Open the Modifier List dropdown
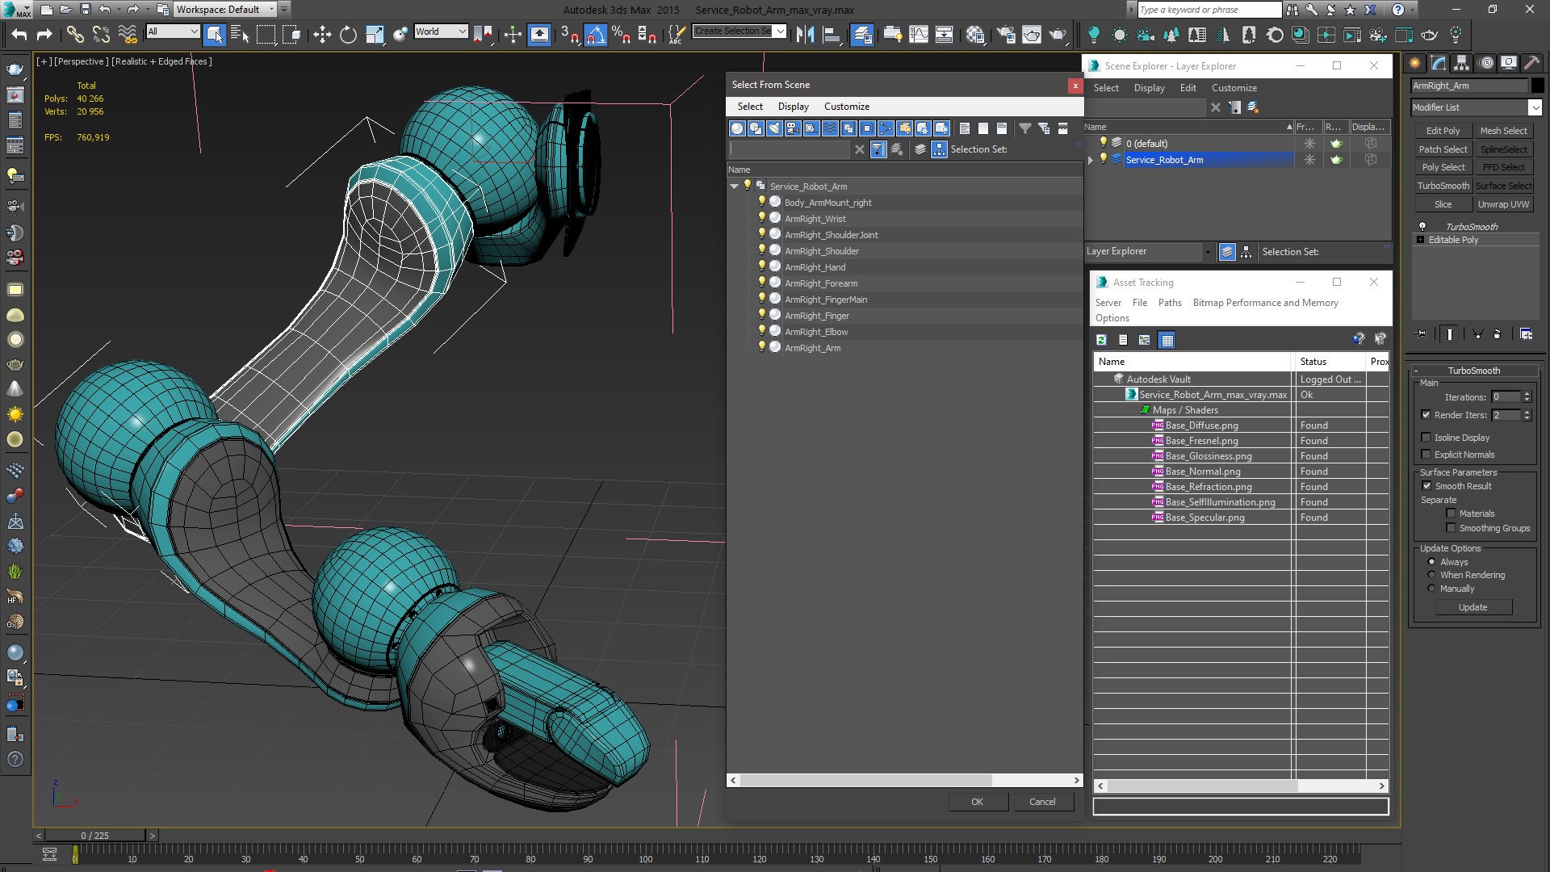This screenshot has width=1550, height=872. tap(1535, 107)
